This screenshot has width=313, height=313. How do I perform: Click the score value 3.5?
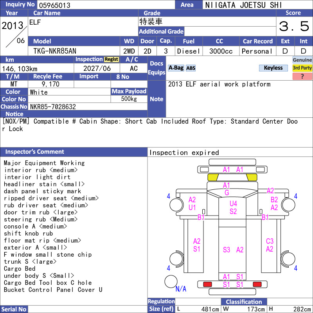click(x=294, y=26)
